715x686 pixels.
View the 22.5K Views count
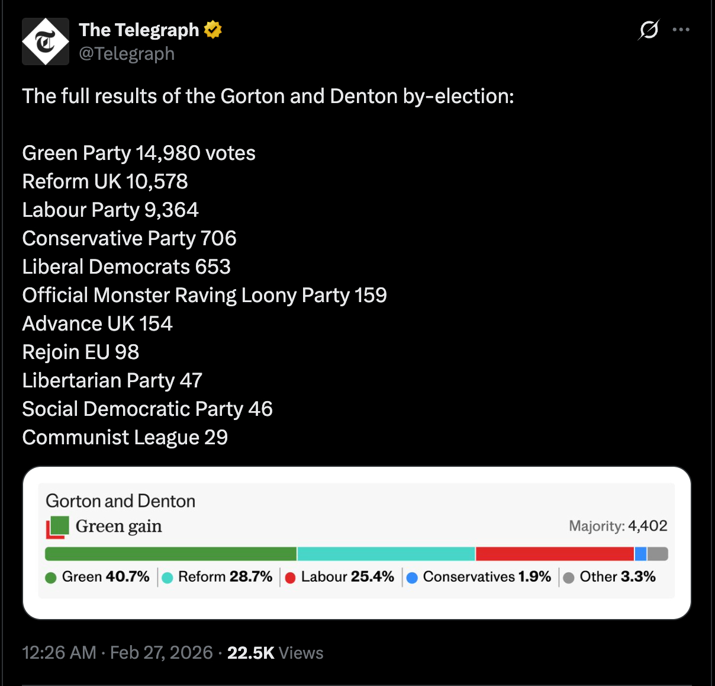point(275,653)
